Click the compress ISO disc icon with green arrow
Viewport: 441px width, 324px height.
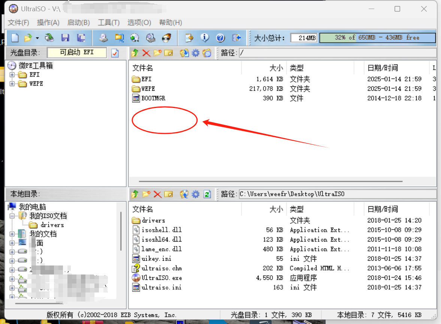tap(135, 38)
